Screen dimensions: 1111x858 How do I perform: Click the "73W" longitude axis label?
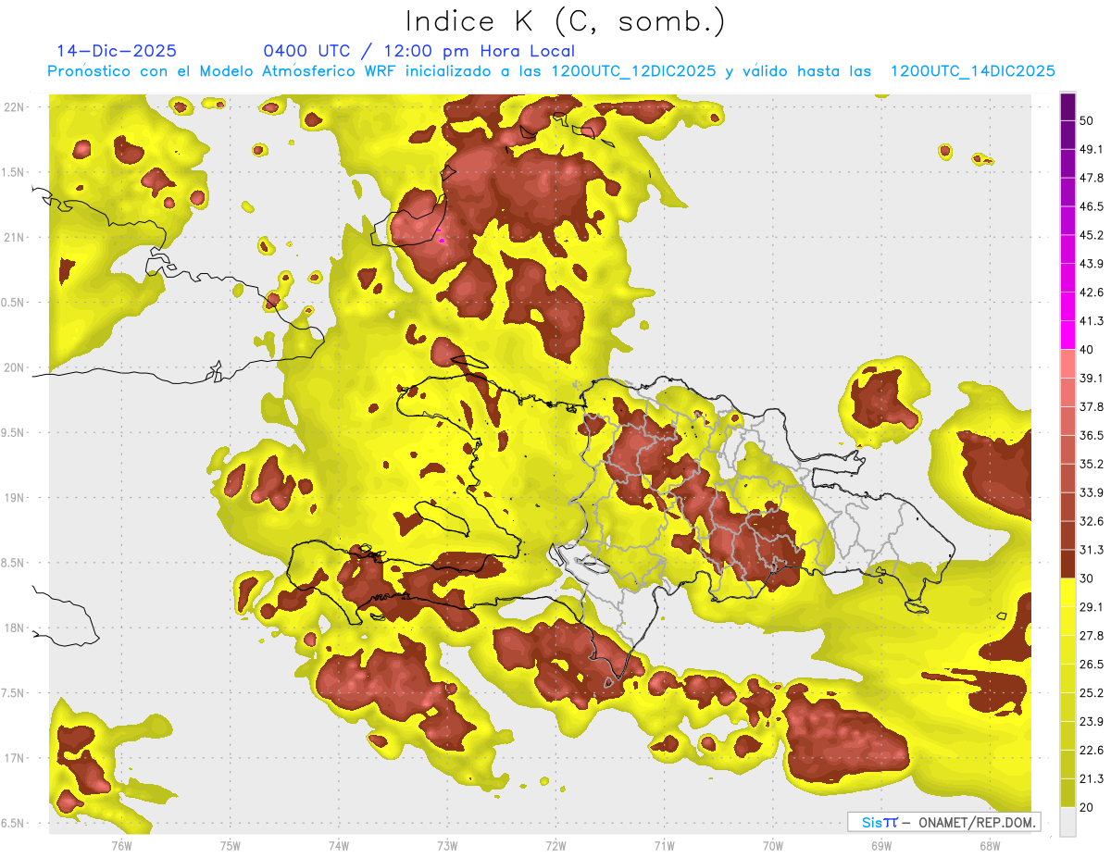(447, 845)
